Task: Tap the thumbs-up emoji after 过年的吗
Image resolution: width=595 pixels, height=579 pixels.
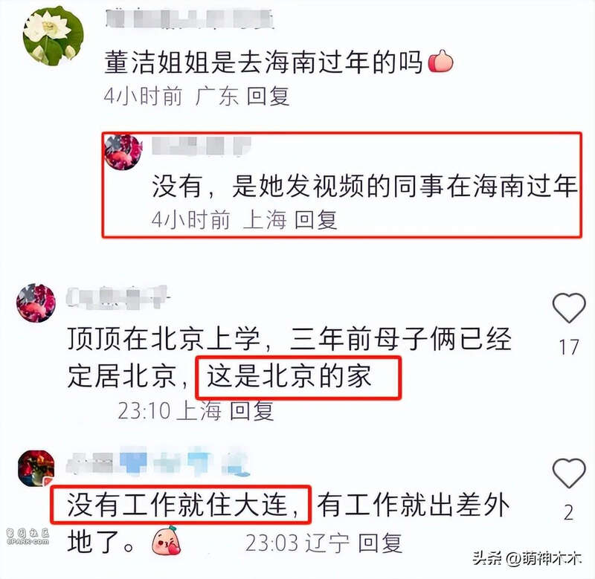Action: (x=440, y=62)
